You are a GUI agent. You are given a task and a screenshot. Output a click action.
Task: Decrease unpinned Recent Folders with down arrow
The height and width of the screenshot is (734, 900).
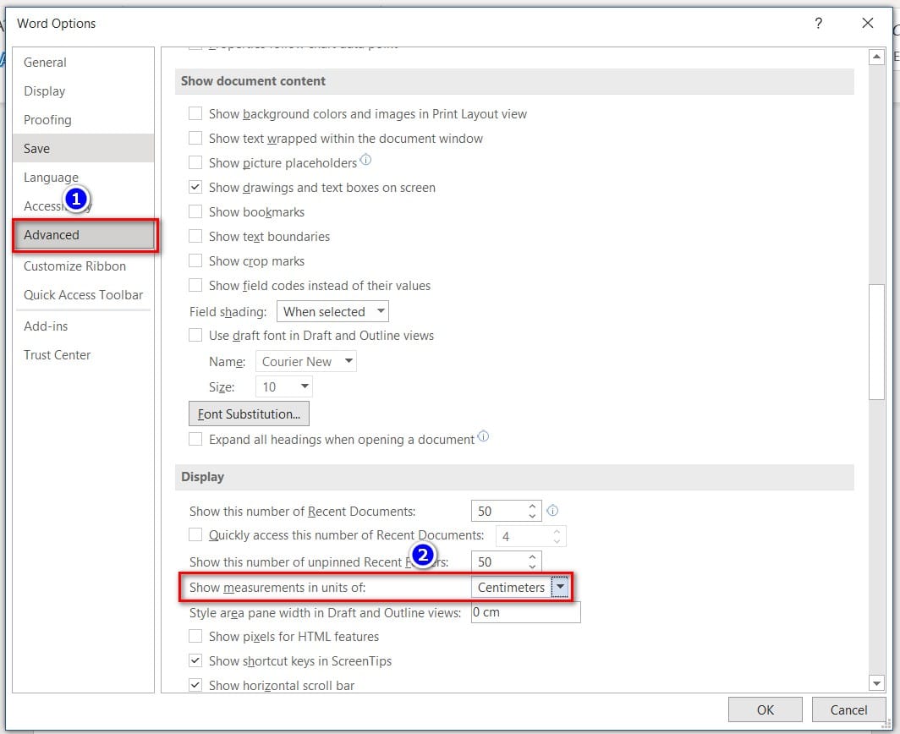(x=532, y=566)
